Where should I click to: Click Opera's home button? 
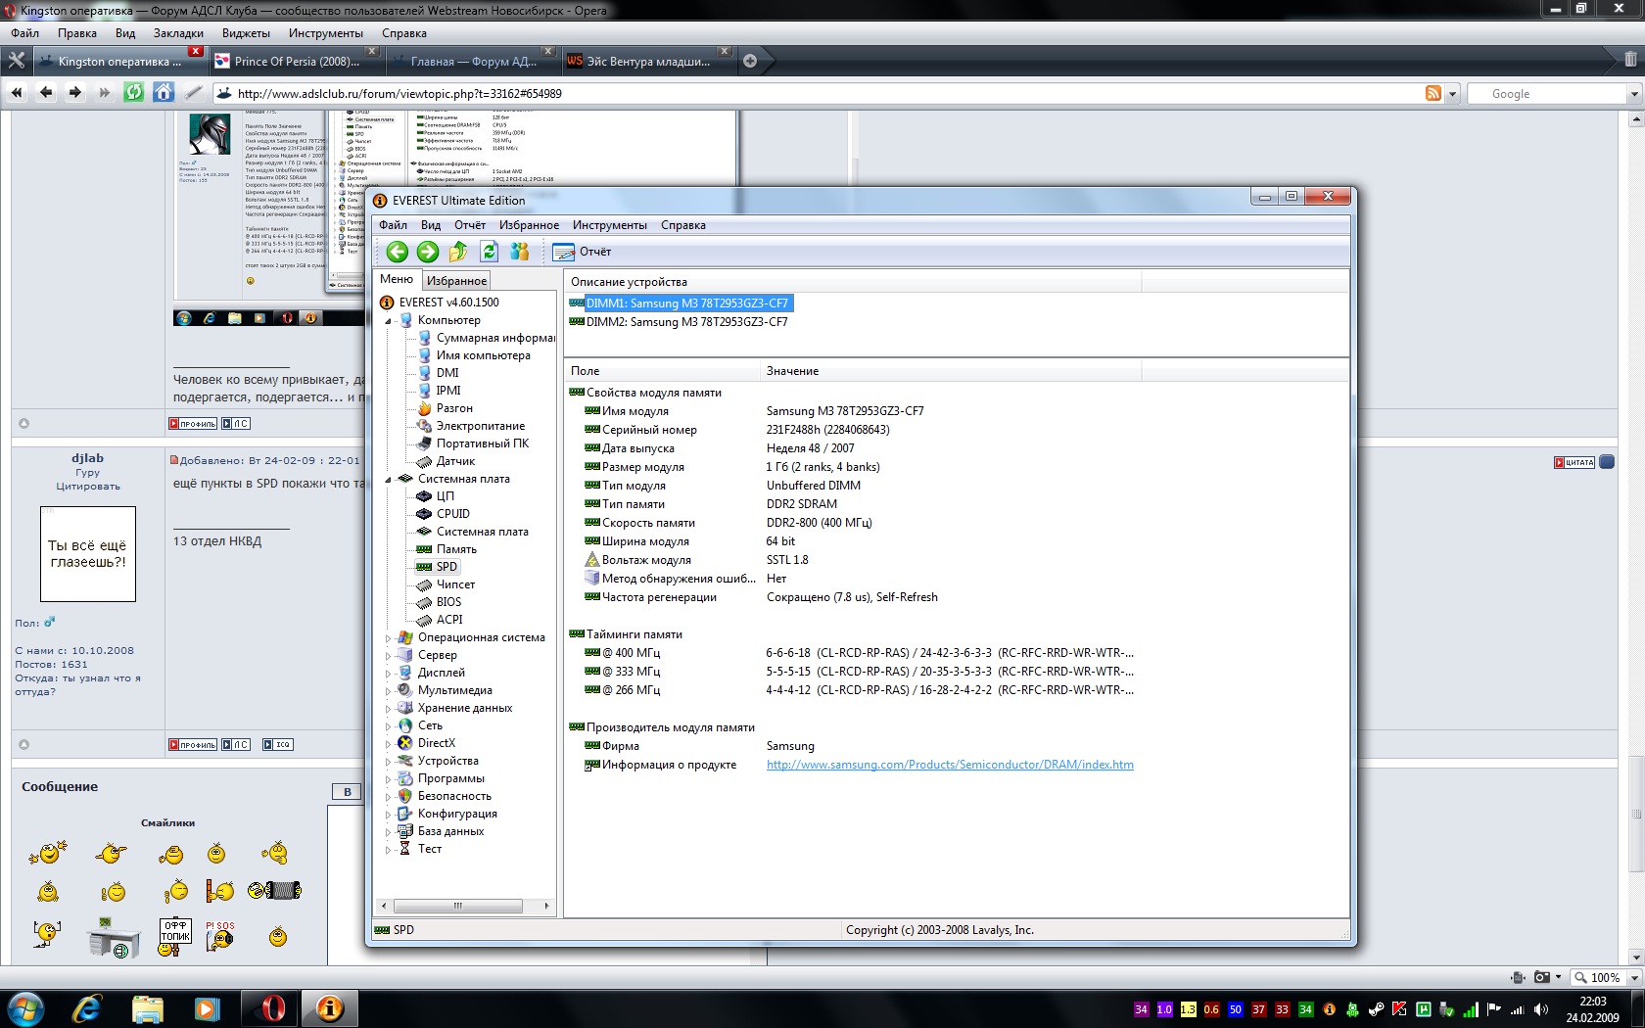pyautogui.click(x=164, y=93)
